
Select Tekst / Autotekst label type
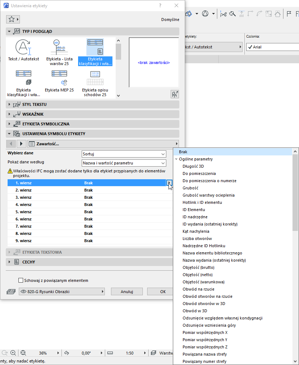(x=23, y=51)
